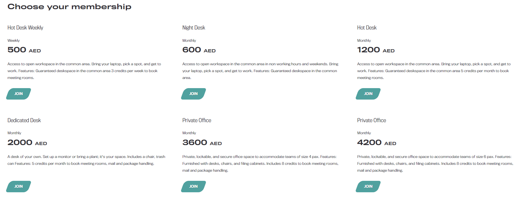Select the first Private Office plan title
The width and height of the screenshot is (524, 204).
pyautogui.click(x=197, y=120)
